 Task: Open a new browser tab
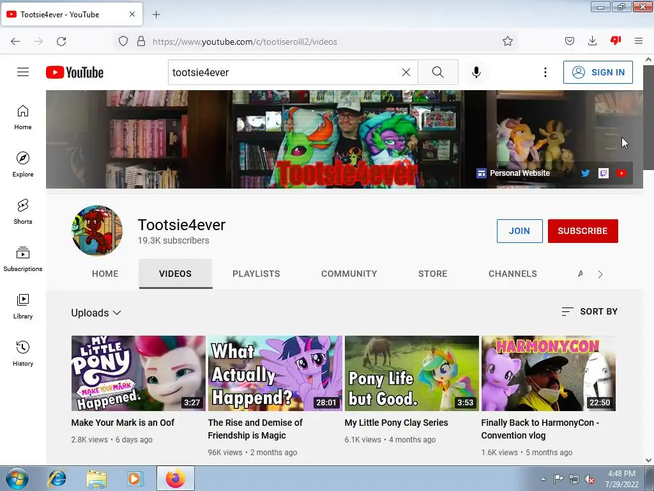coord(156,15)
